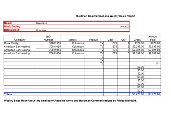Select 'Columbus' beside the BBB Market label
Screen dimensions: 171x132
point(41,30)
